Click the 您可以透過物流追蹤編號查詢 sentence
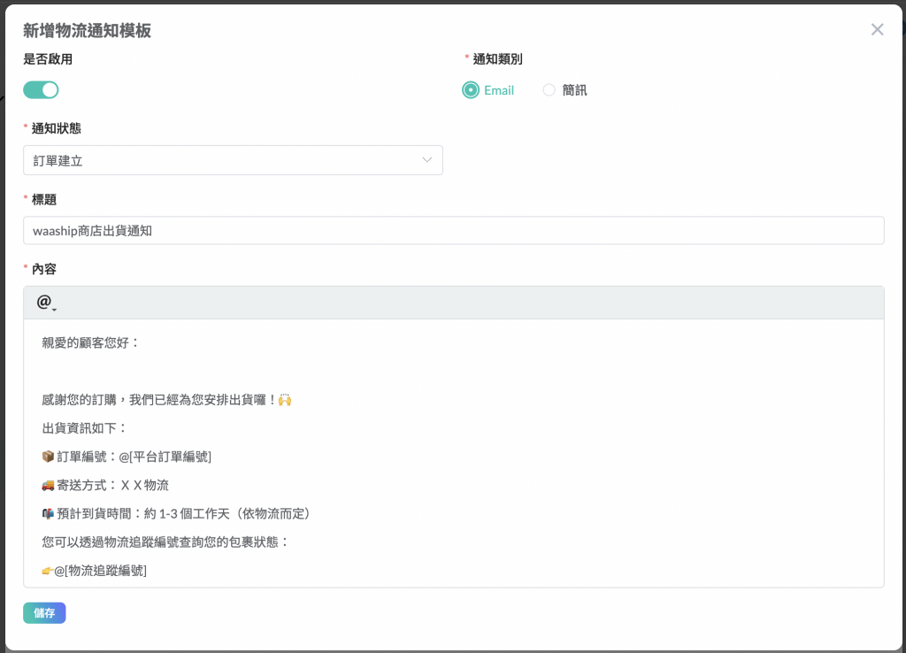Viewport: 906px width, 653px height. tap(165, 542)
